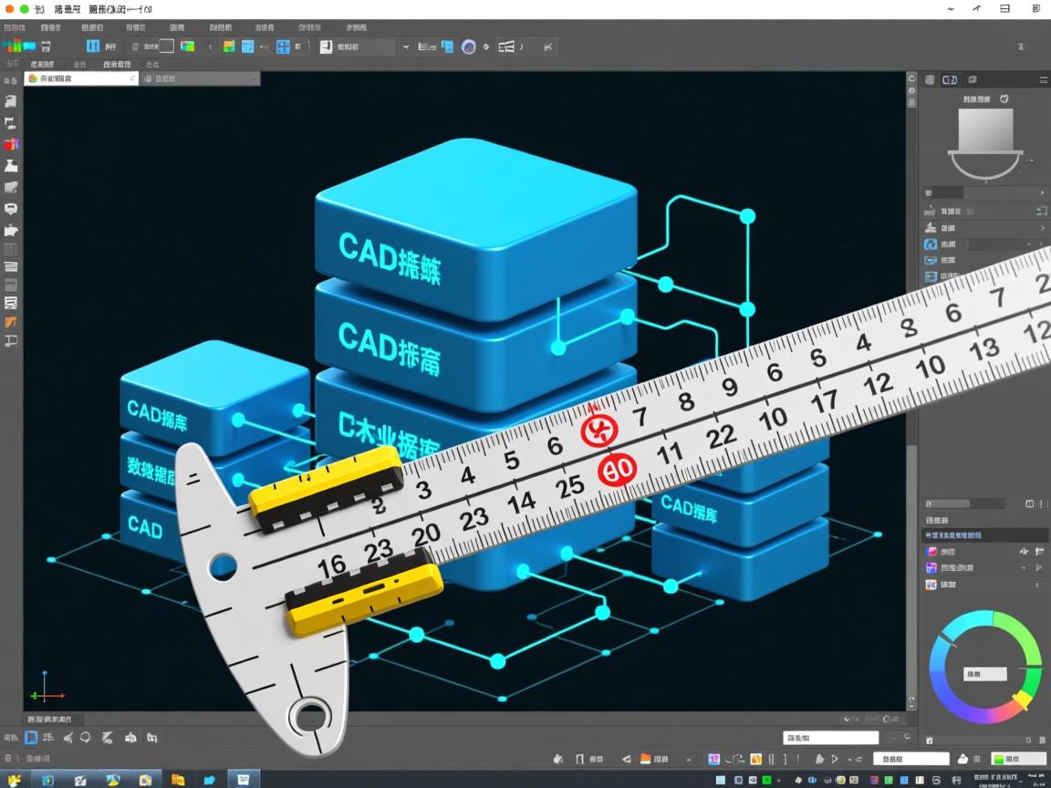Select the orange icon in left sidebar
This screenshot has width=1051, height=788.
click(x=11, y=322)
